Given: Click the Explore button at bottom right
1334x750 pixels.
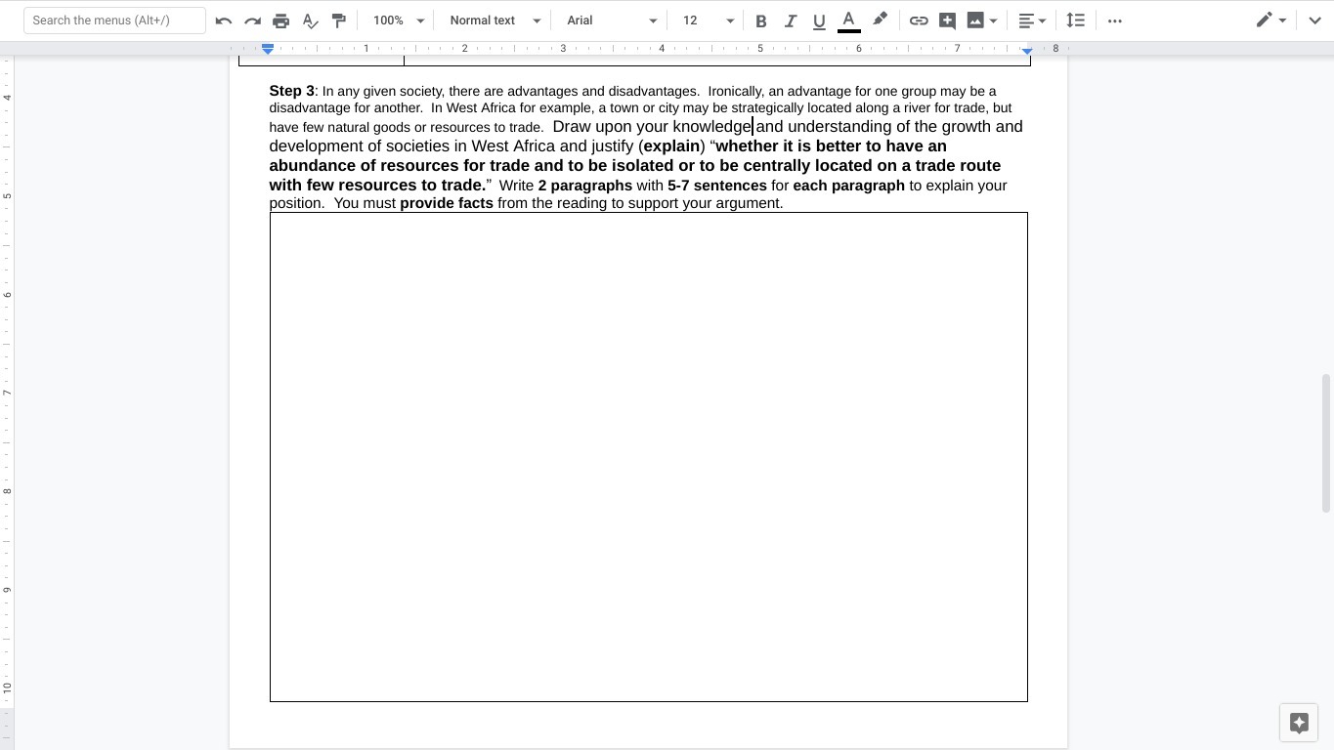Looking at the screenshot, I should (x=1299, y=723).
